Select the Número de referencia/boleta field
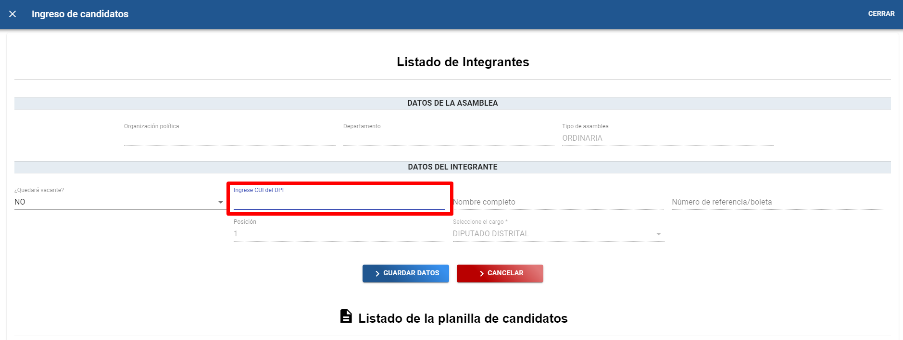 [x=777, y=202]
